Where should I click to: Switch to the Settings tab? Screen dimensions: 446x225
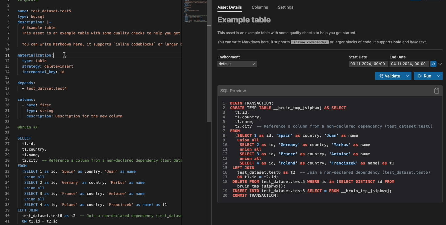286,7
